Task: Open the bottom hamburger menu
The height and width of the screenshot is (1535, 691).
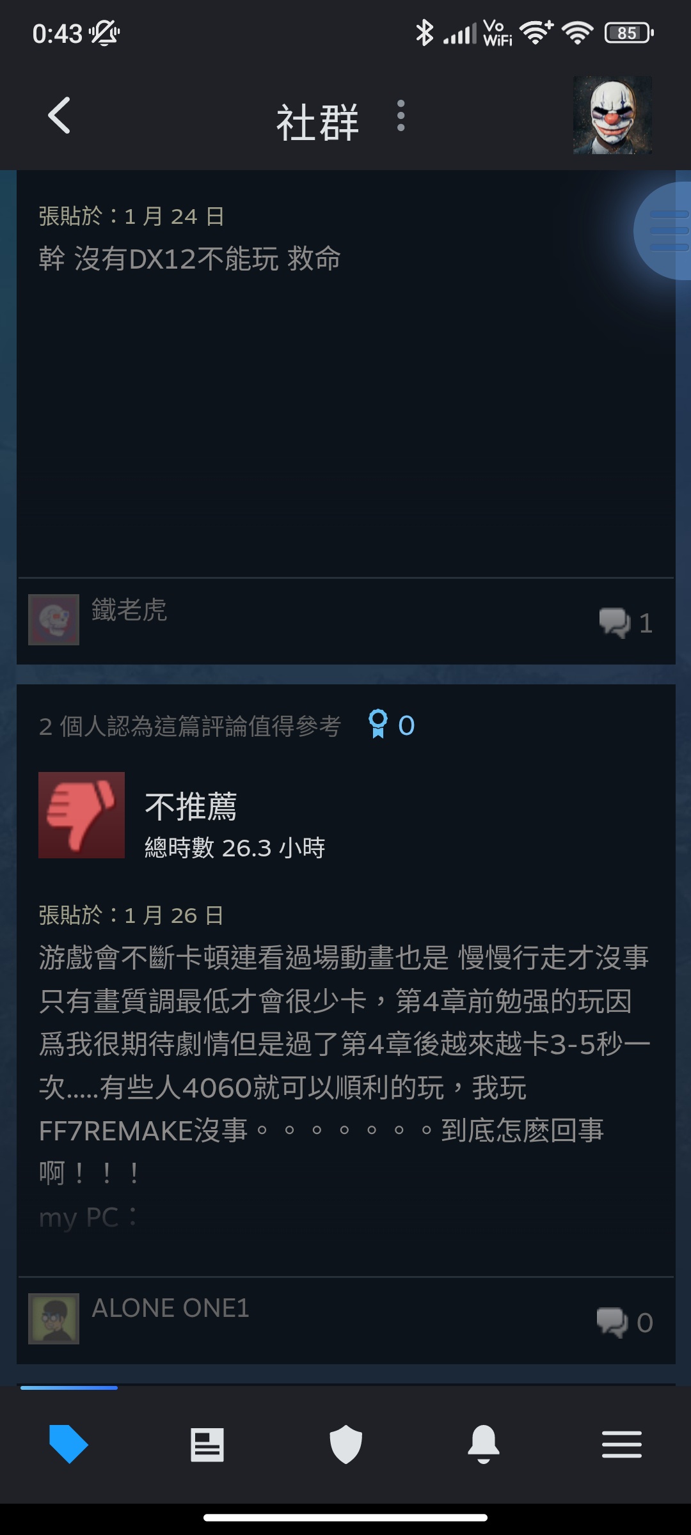Action: coord(622,1444)
